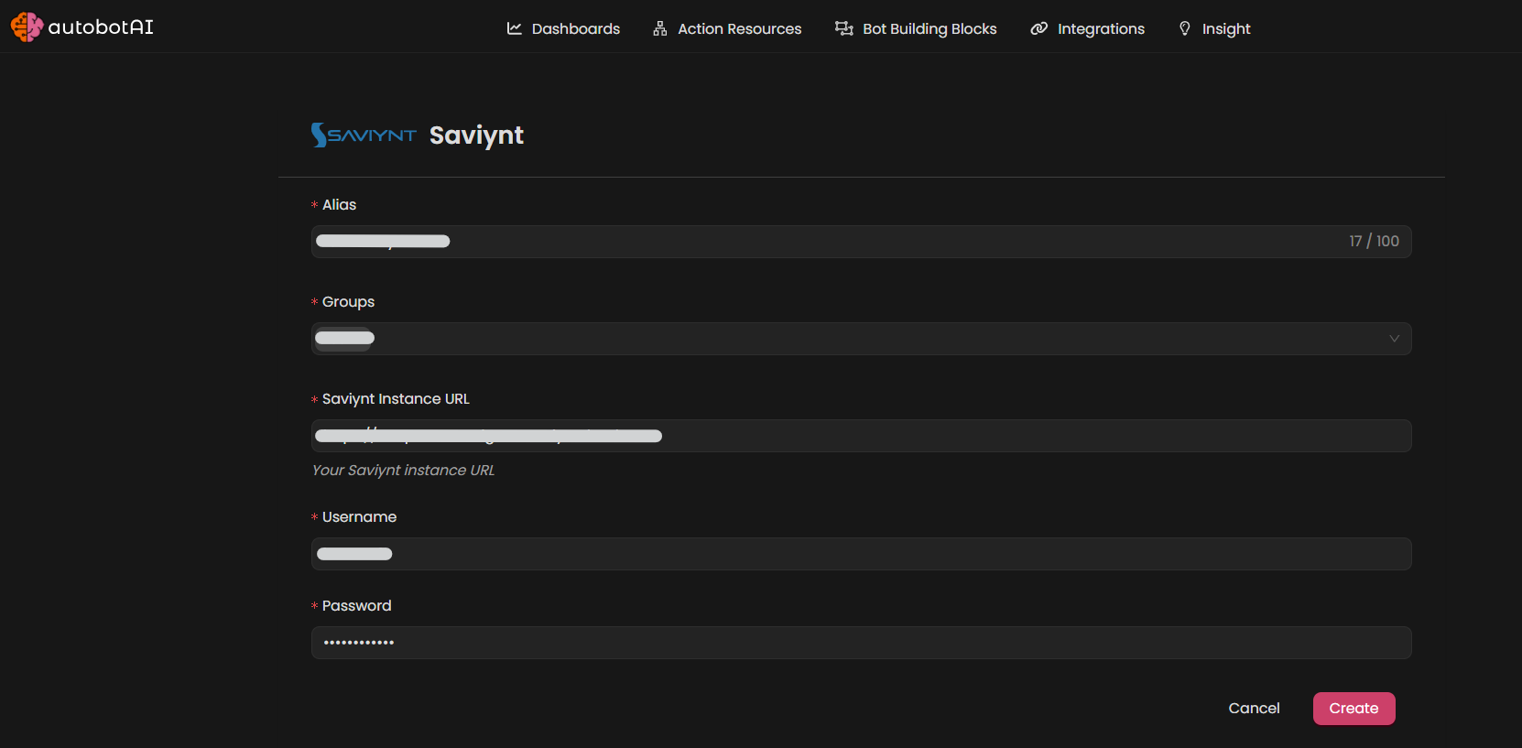Image resolution: width=1522 pixels, height=748 pixels.
Task: Open the Dashboards menu label
Action: (x=575, y=28)
